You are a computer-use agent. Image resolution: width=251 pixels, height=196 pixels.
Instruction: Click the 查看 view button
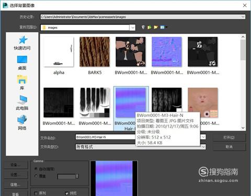pyautogui.click(x=16, y=194)
